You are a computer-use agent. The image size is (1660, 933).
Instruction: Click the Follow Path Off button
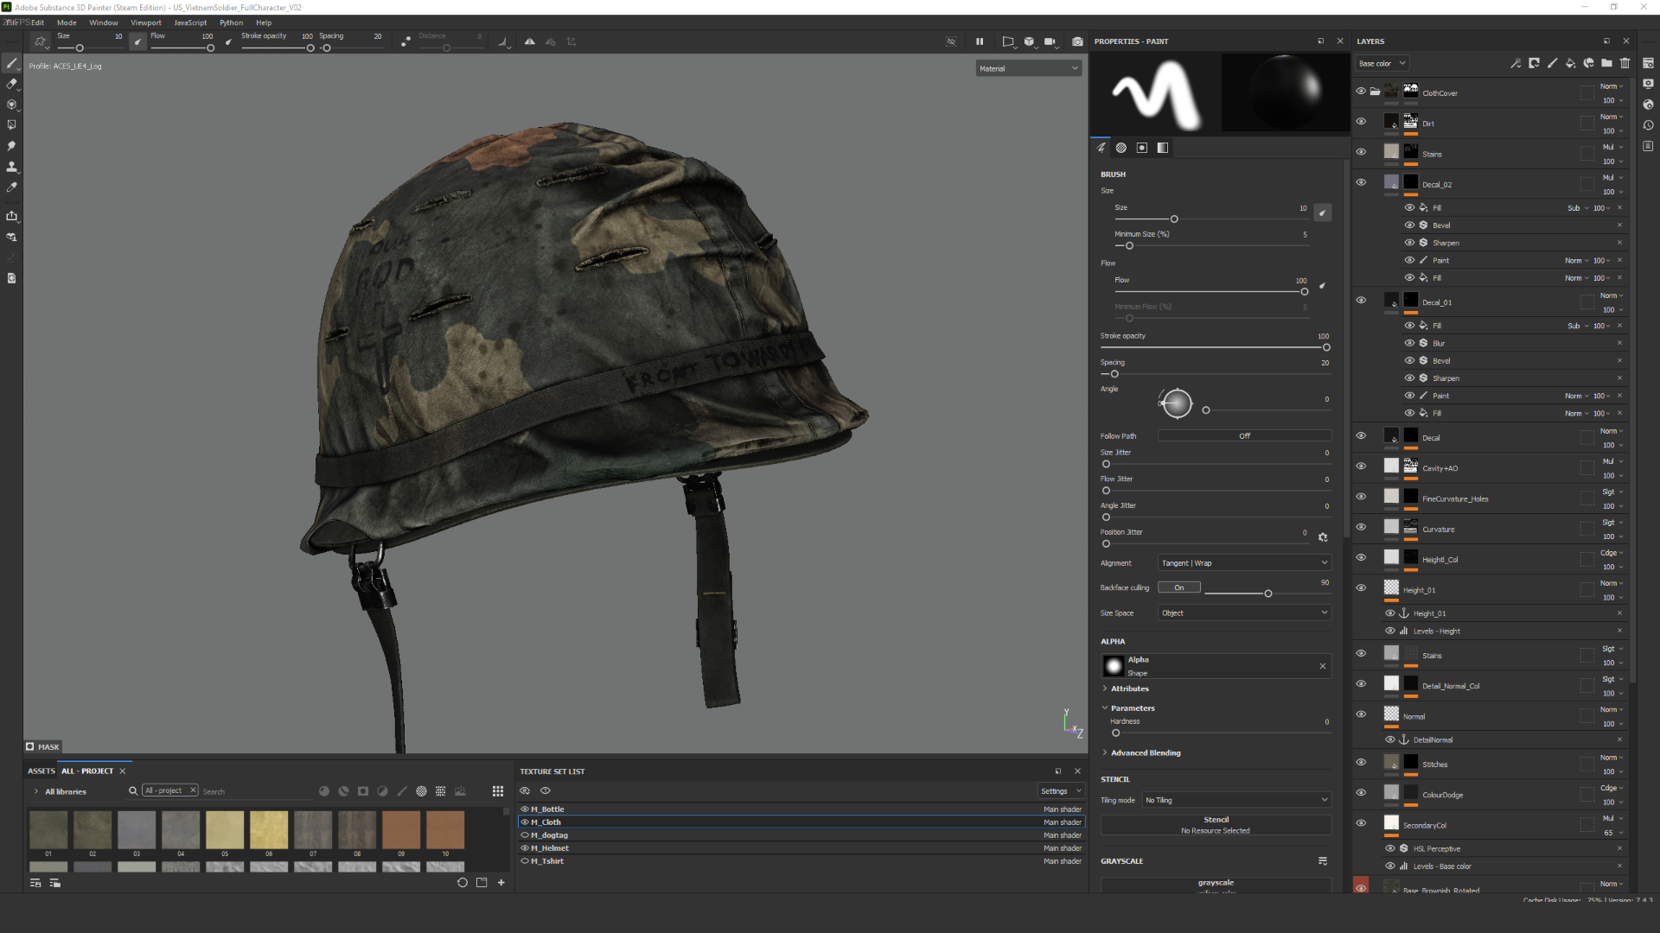[1244, 436]
